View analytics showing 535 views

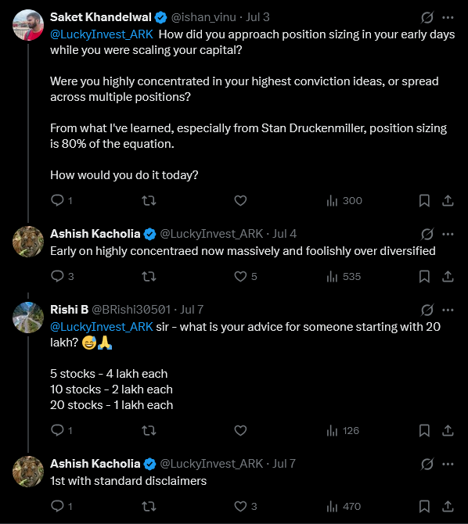[x=344, y=276]
